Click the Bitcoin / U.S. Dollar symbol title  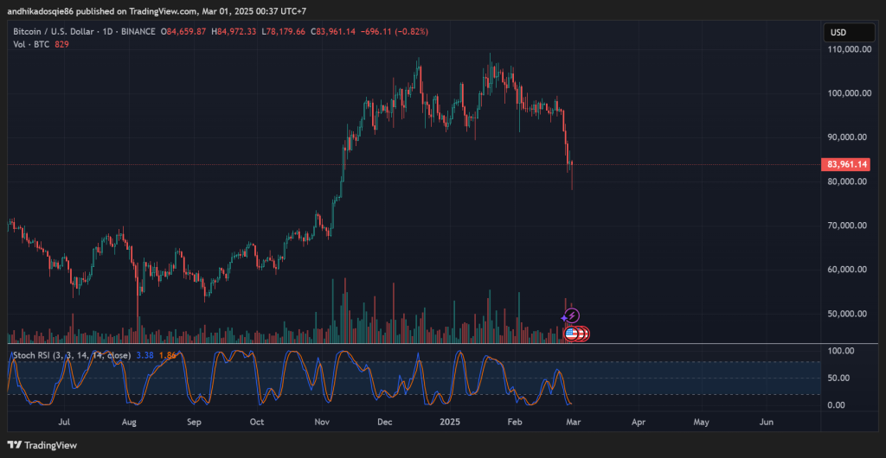tap(53, 32)
